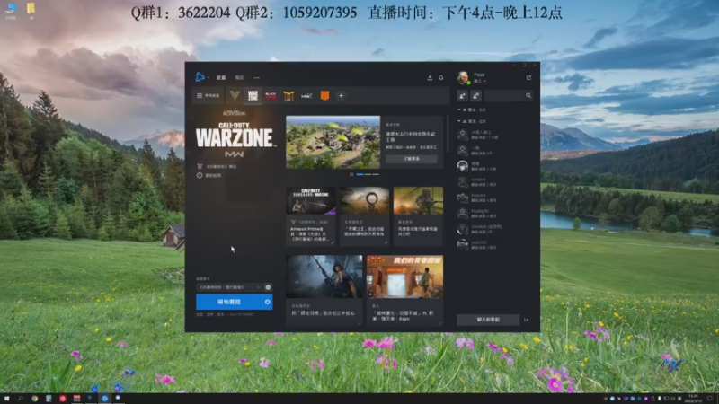Click the add friend icon
The width and height of the screenshot is (719, 404).
point(462,96)
